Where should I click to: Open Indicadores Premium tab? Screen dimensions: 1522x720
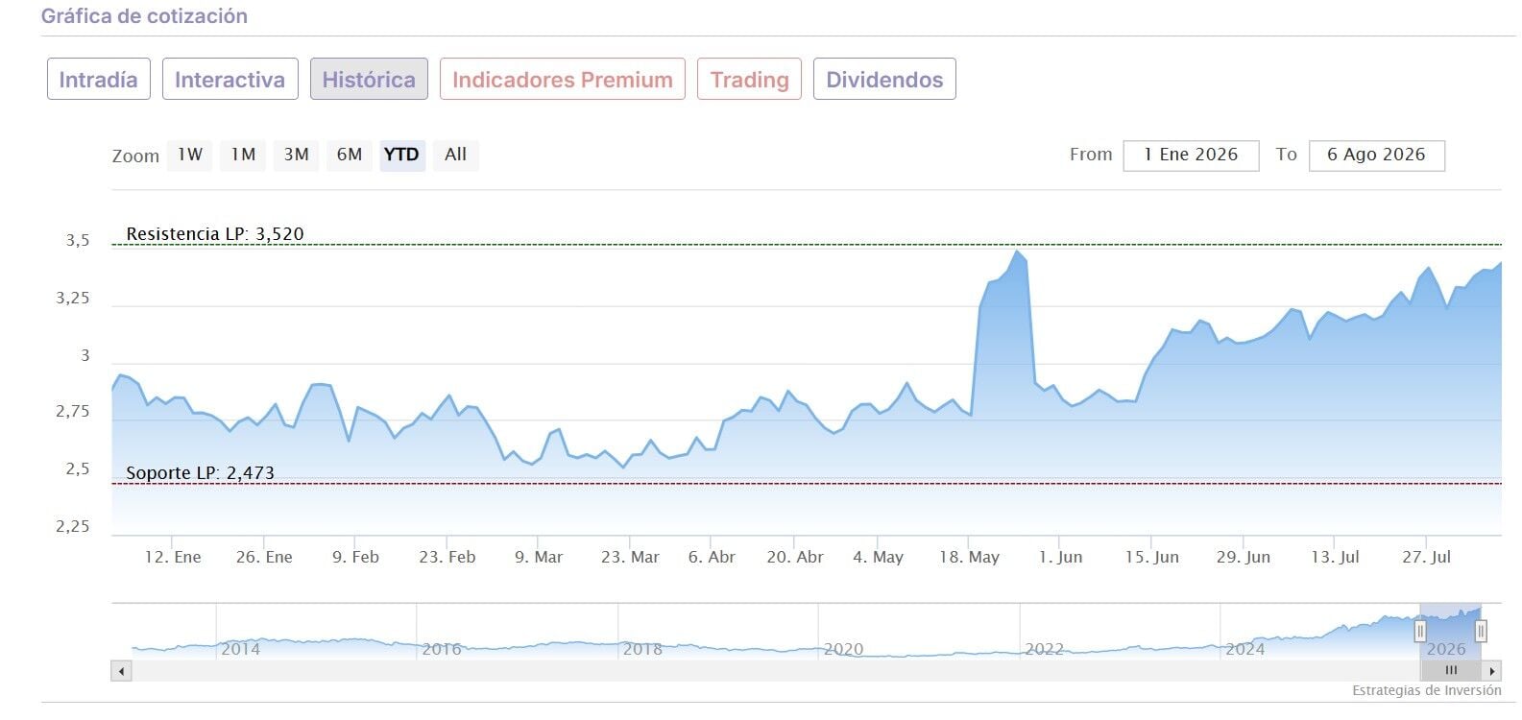563,79
